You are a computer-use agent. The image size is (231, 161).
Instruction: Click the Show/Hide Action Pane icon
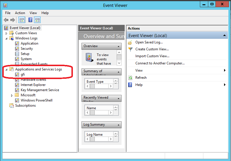[x=37, y=20]
